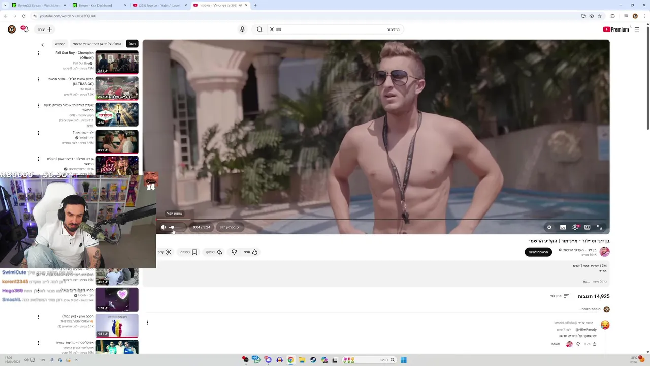This screenshot has height=366, width=650.
Task: Select the 'קשורים' filter chip
Action: click(59, 44)
